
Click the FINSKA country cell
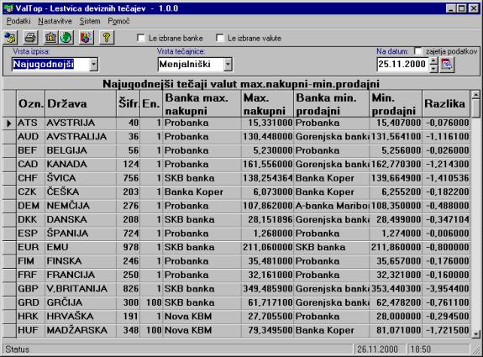[x=81, y=261]
